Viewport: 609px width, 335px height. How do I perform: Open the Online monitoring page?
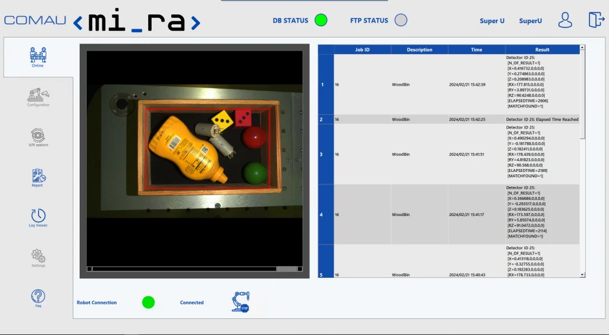[38, 57]
